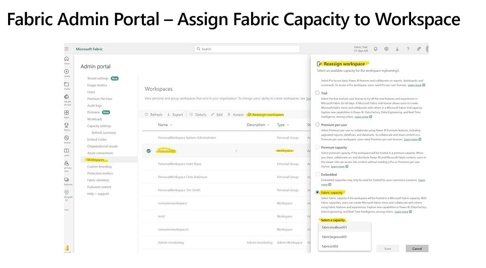Choose fabriclargeeus001 from capacity list
The width and height of the screenshot is (486, 268).
[345, 237]
